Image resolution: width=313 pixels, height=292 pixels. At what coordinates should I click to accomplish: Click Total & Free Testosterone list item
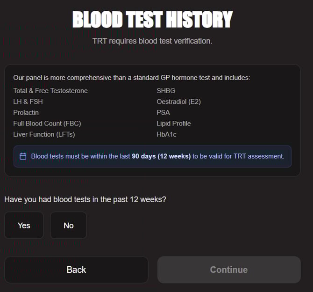[x=50, y=90]
